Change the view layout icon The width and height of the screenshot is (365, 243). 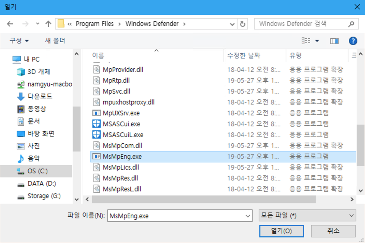306,41
